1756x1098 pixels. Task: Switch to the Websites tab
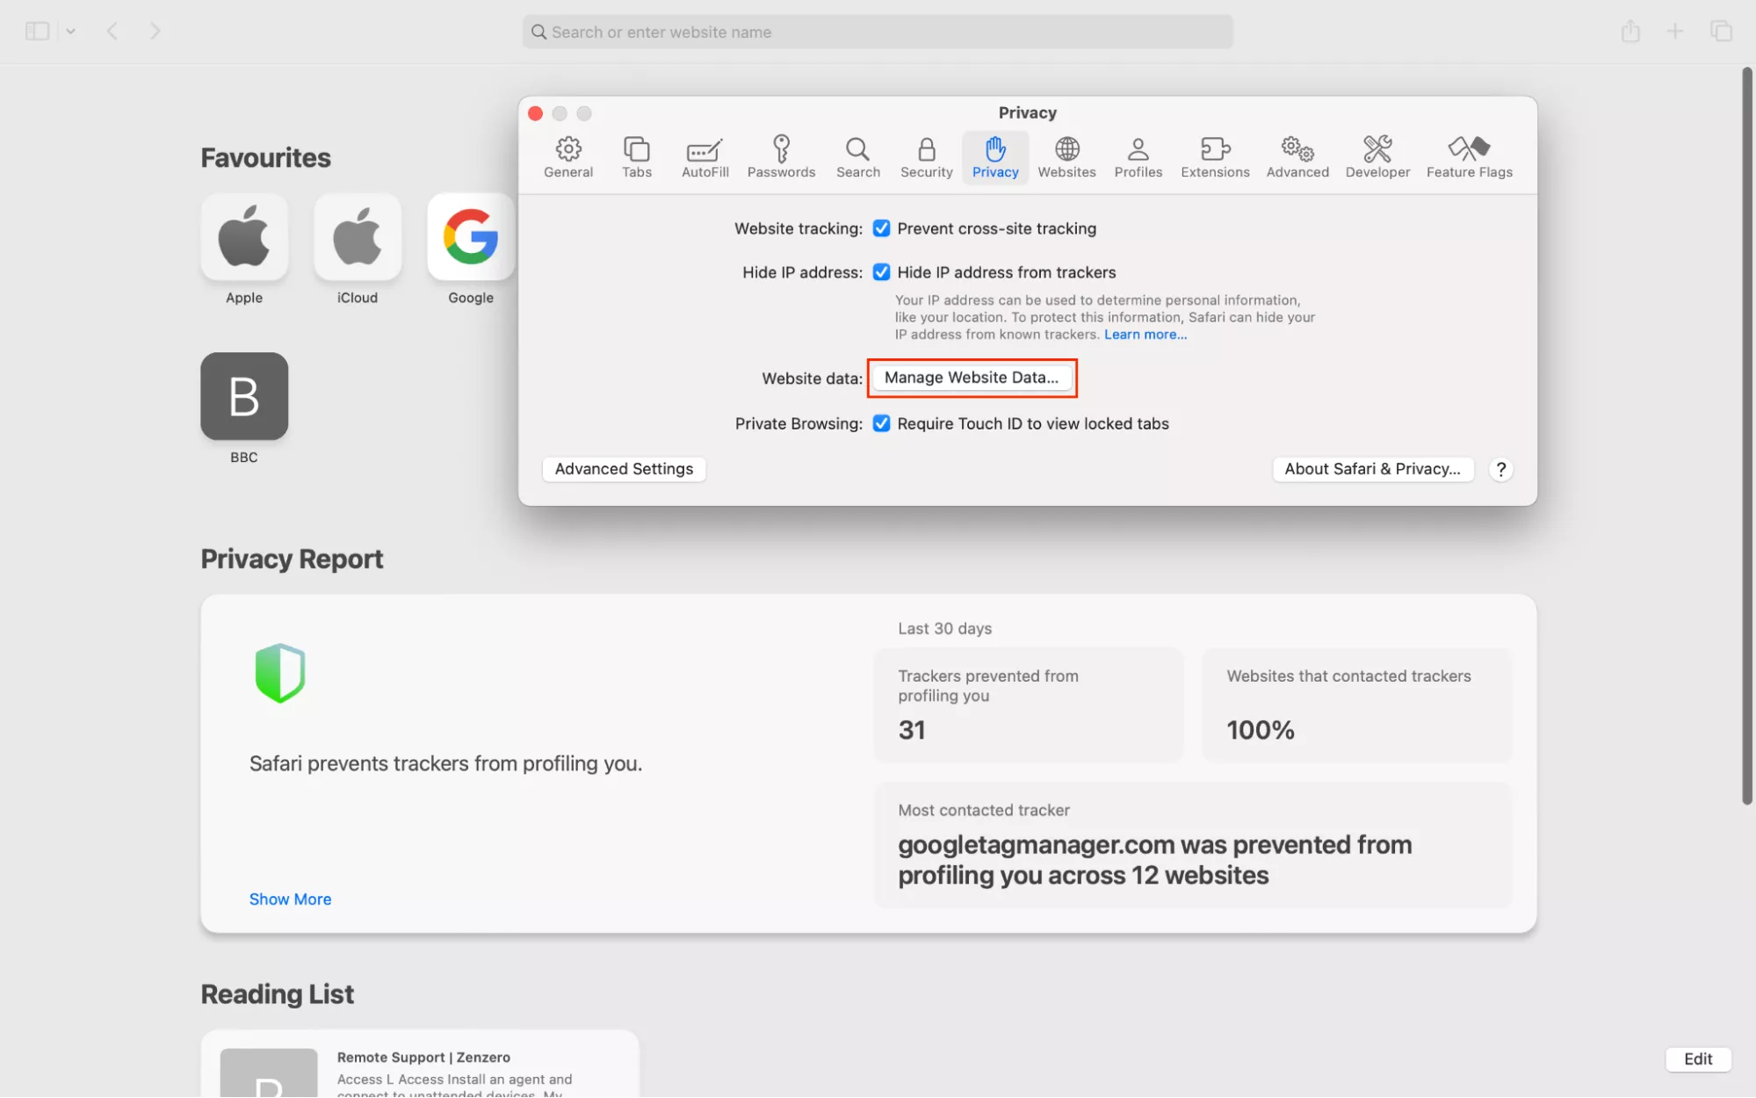(1066, 157)
